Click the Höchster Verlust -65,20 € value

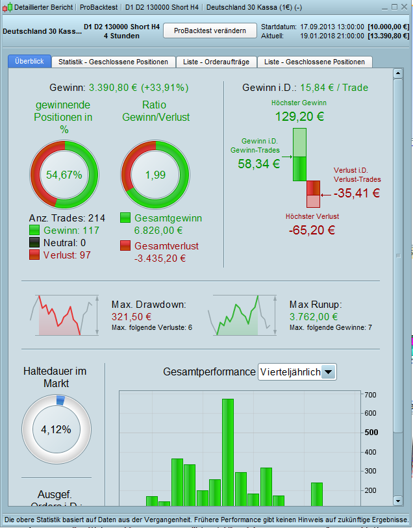pyautogui.click(x=312, y=231)
